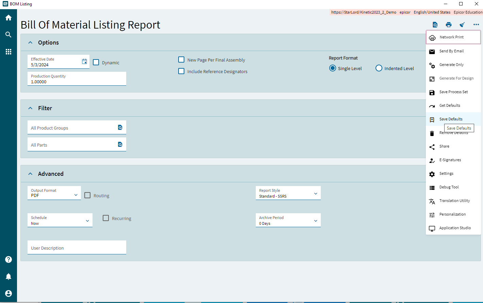Open the apps grid icon in sidebar

point(8,52)
